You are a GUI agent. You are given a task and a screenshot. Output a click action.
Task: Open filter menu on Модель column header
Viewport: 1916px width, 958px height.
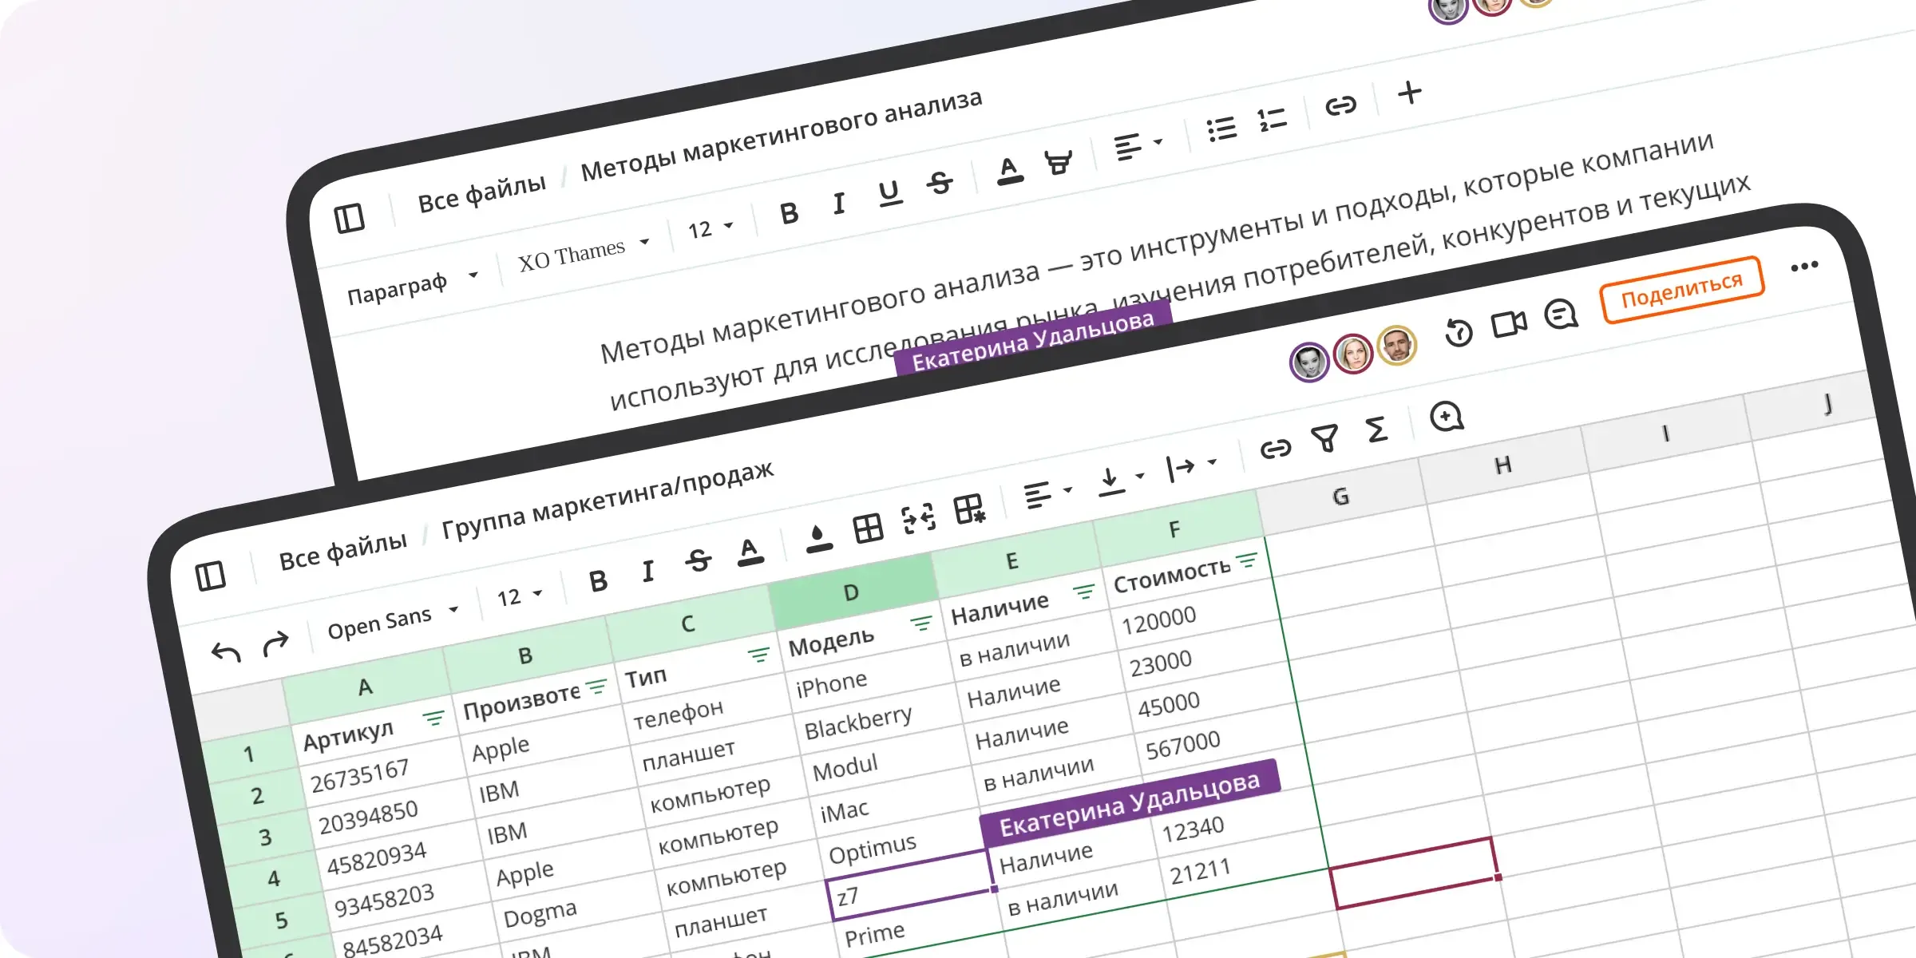pos(920,622)
